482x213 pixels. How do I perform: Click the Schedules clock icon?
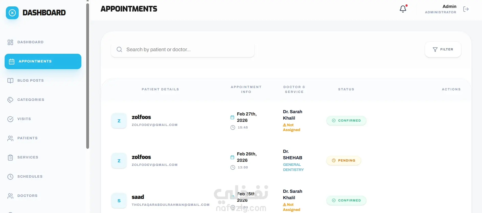[10, 177]
